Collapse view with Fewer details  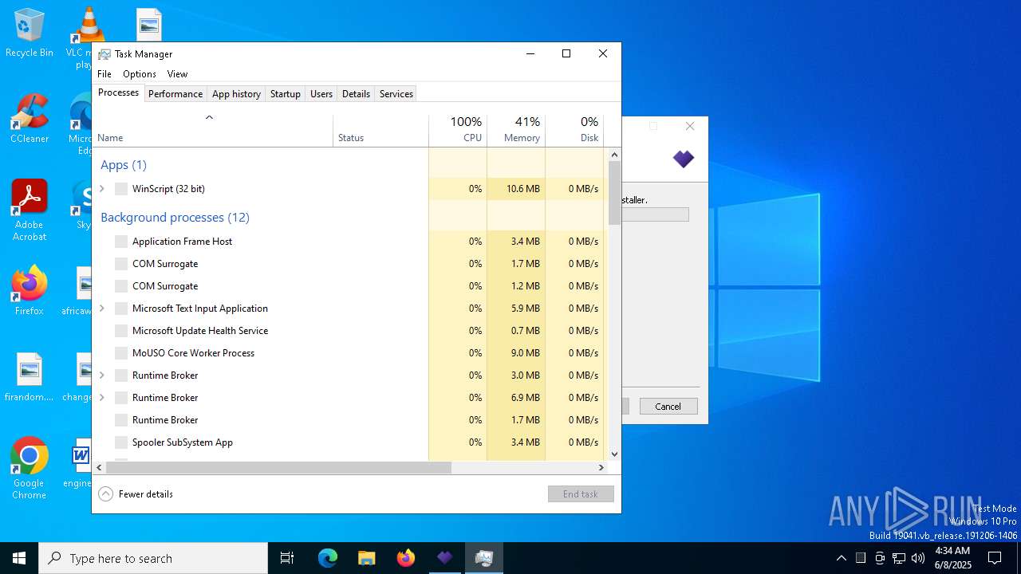tap(136, 494)
